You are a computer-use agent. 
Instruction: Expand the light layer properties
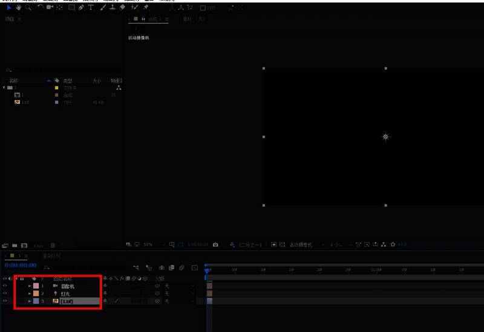coord(30,293)
